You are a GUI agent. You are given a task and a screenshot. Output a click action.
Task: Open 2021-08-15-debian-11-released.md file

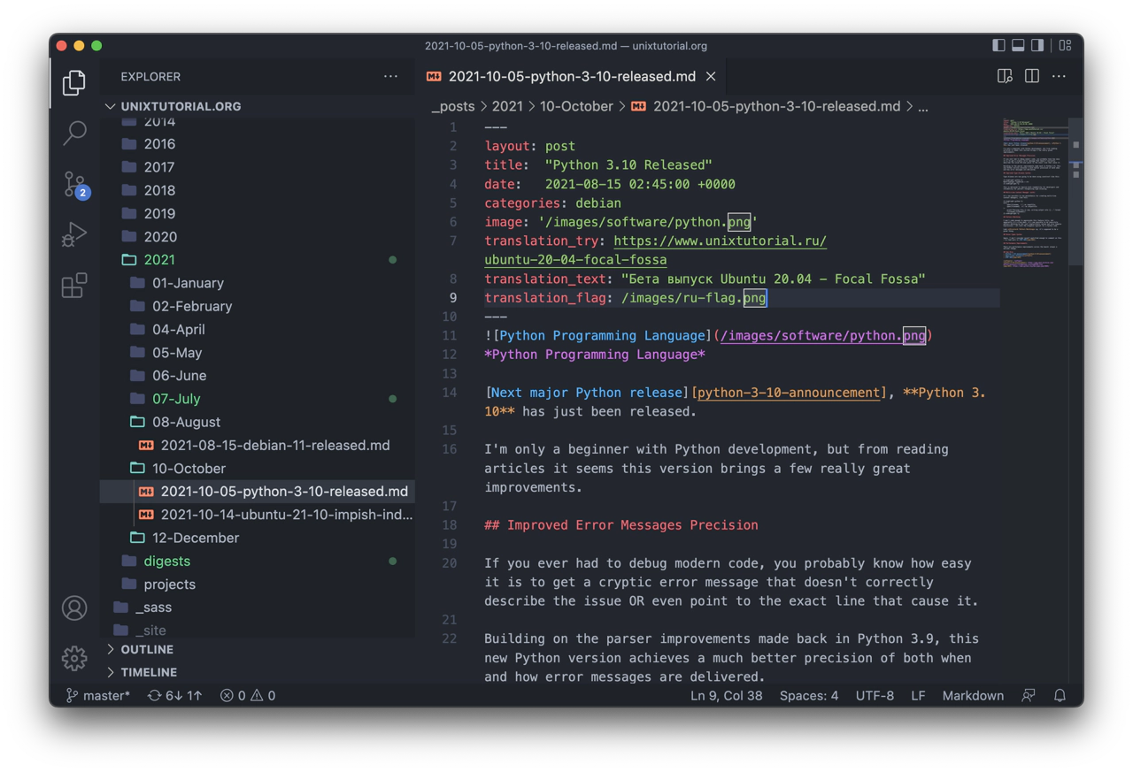tap(258, 446)
